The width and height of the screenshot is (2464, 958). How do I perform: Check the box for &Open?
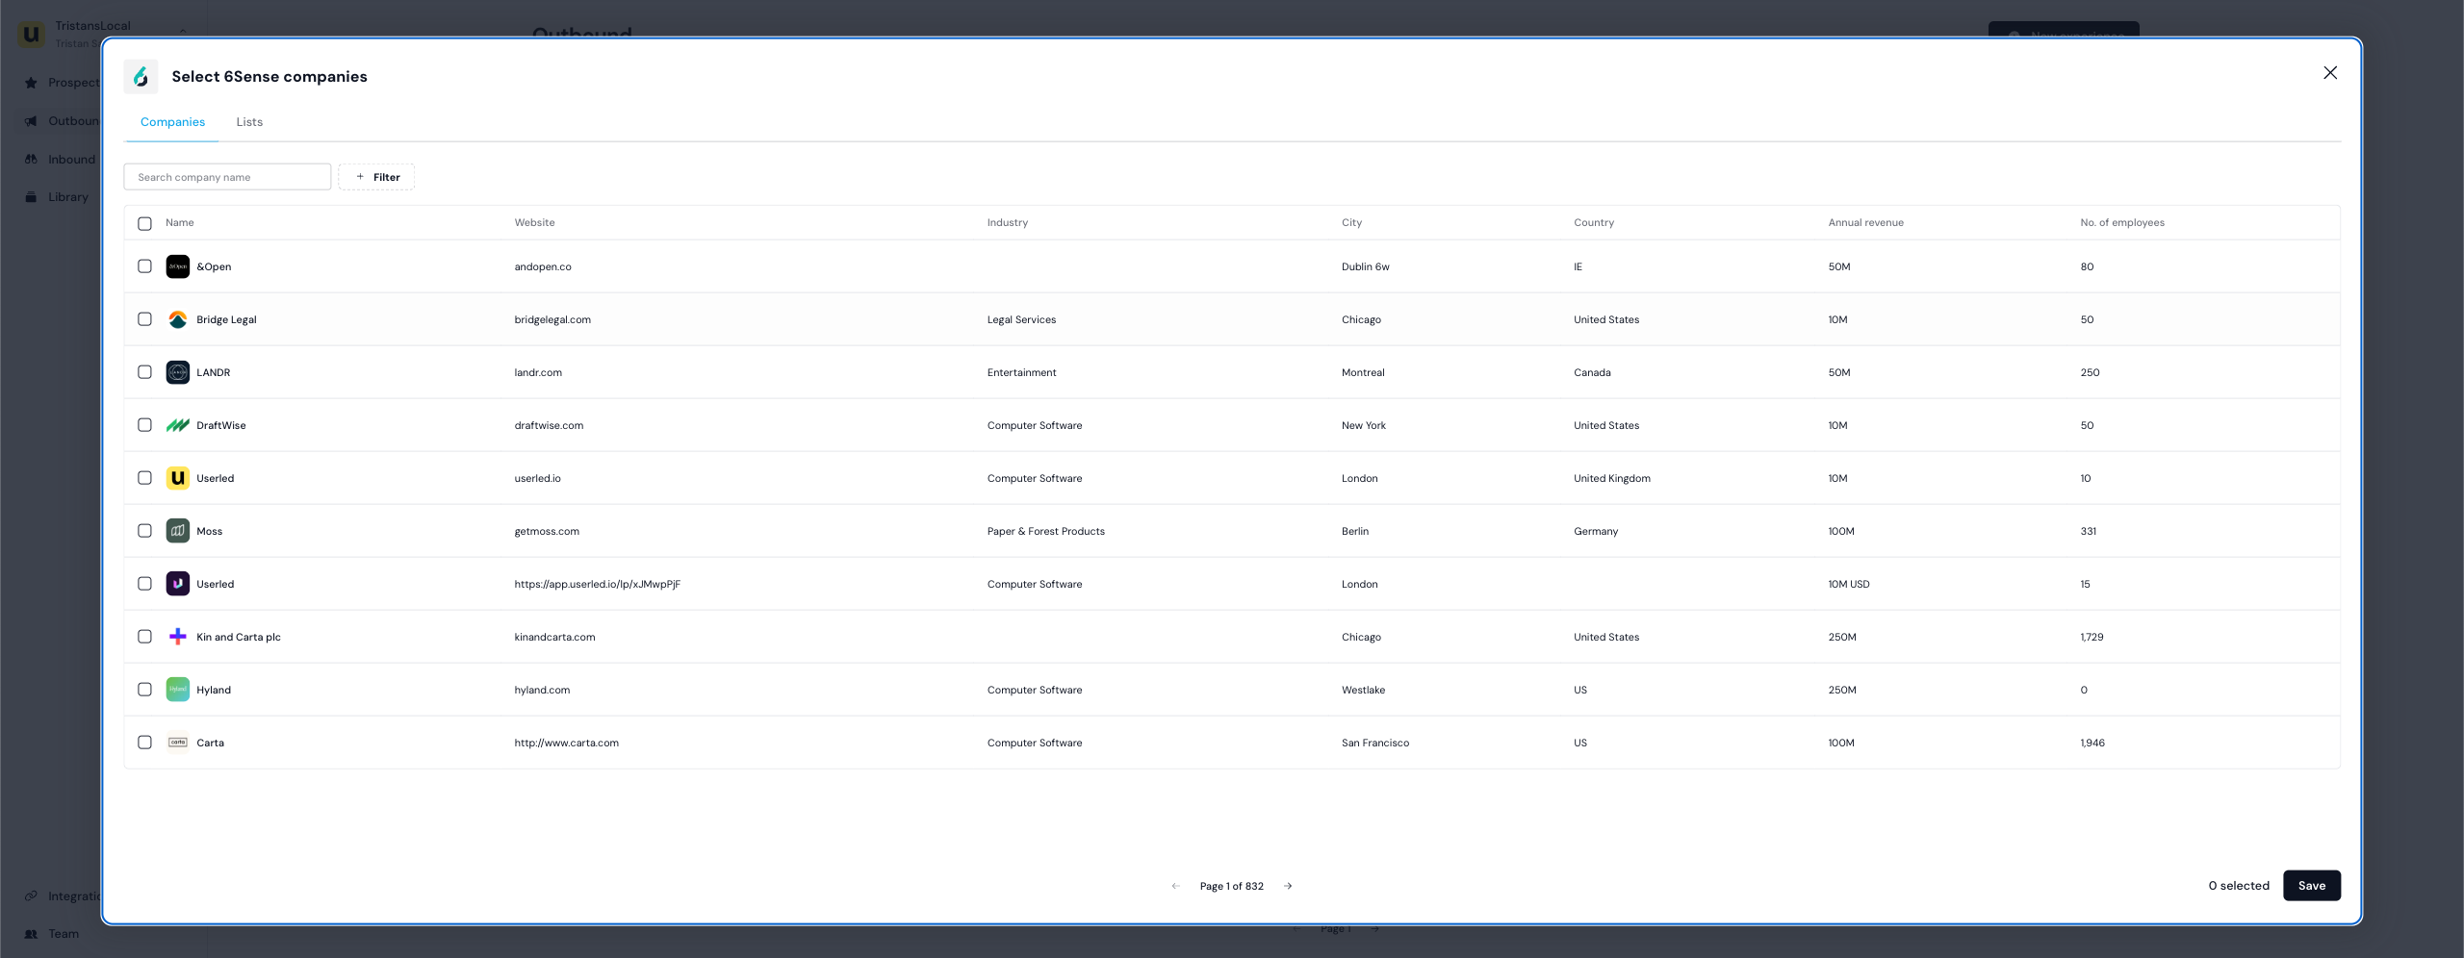click(x=144, y=266)
